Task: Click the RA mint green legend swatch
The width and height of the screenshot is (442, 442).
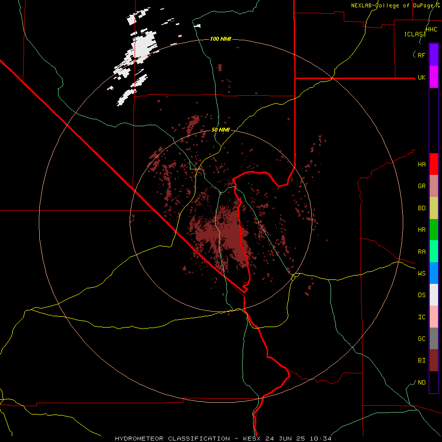Action: pos(434,251)
